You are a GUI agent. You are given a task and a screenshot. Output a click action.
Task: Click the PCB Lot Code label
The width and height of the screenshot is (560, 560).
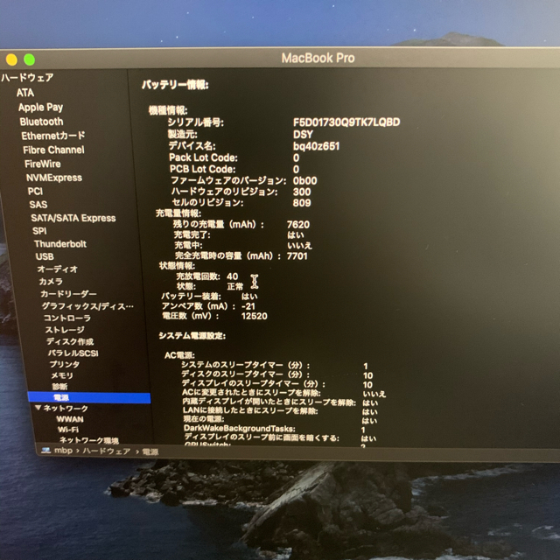(202, 169)
